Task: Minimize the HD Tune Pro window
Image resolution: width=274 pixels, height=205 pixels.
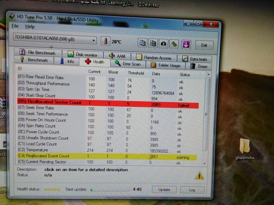Action: click(188, 24)
